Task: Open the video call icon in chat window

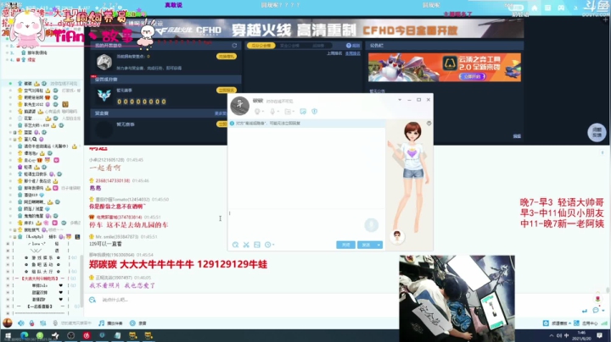Action: tap(257, 112)
